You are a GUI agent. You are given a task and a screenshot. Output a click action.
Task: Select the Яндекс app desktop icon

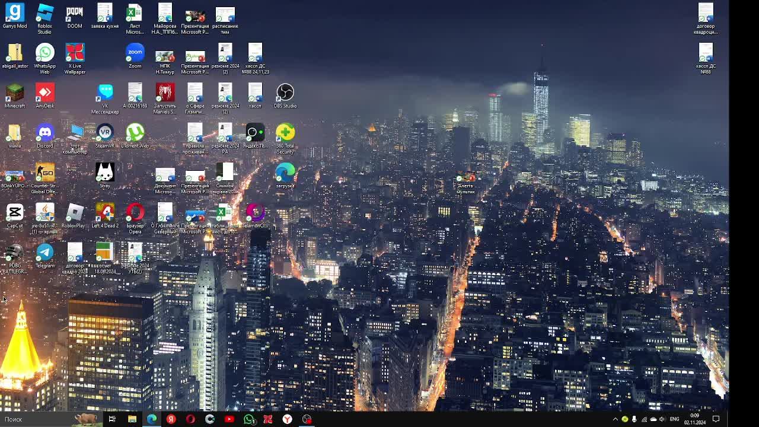[x=255, y=136]
